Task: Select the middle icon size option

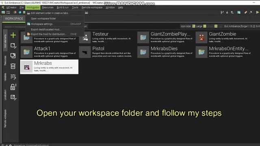Action: [x=208, y=26]
